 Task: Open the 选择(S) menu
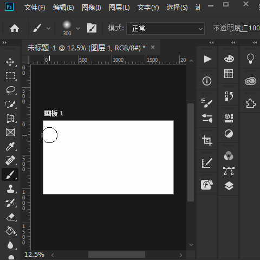(177, 8)
